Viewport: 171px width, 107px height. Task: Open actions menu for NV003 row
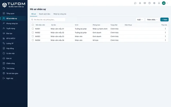pyautogui.click(x=165, y=36)
